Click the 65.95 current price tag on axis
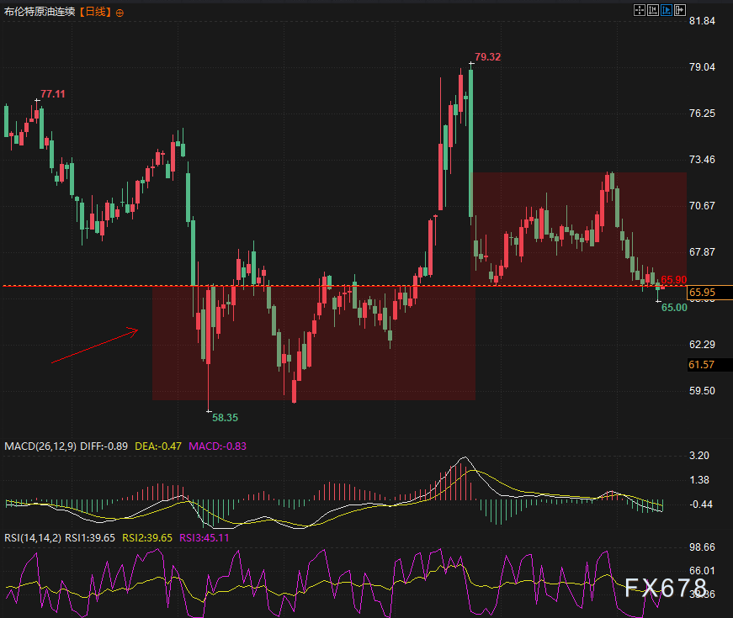The height and width of the screenshot is (618, 733). click(702, 293)
